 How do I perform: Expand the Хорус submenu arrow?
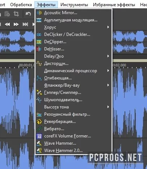coord(108,27)
